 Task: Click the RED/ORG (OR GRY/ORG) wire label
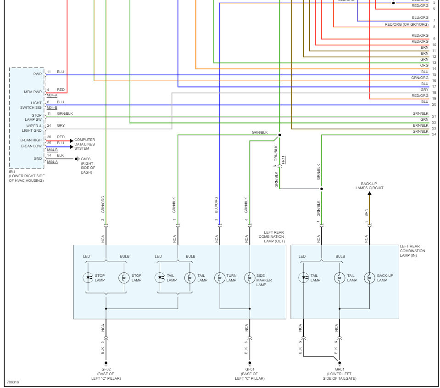tap(407, 24)
